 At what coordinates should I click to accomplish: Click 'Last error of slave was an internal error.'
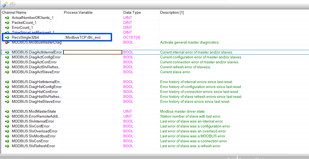(x=192, y=121)
